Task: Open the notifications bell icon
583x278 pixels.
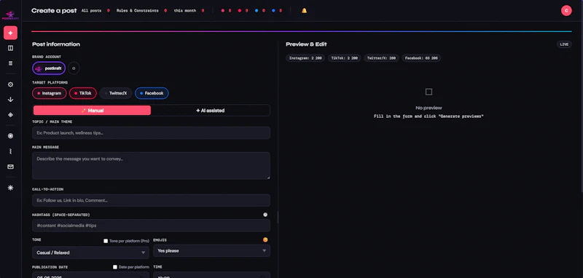Action: [304, 11]
